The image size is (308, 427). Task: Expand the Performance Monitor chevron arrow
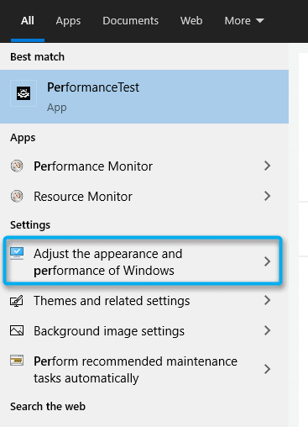pos(268,166)
